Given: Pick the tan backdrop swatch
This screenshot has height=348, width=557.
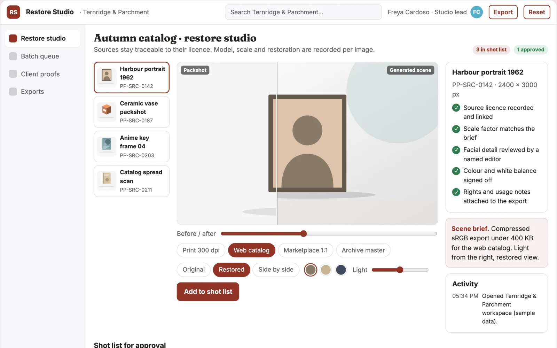Looking at the screenshot, I should [x=326, y=270].
